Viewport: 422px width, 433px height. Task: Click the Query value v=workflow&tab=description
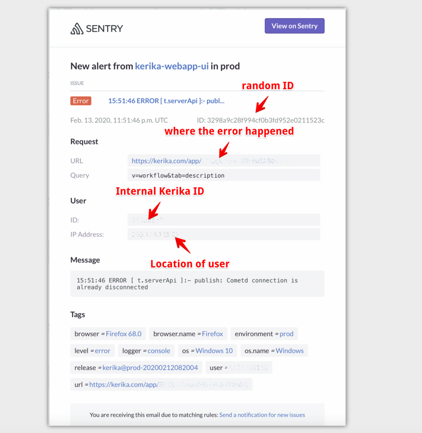pos(178,175)
